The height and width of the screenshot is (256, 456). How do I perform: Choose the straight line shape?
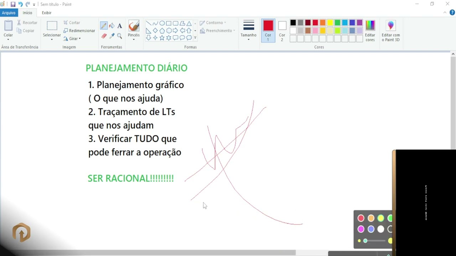(x=149, y=23)
